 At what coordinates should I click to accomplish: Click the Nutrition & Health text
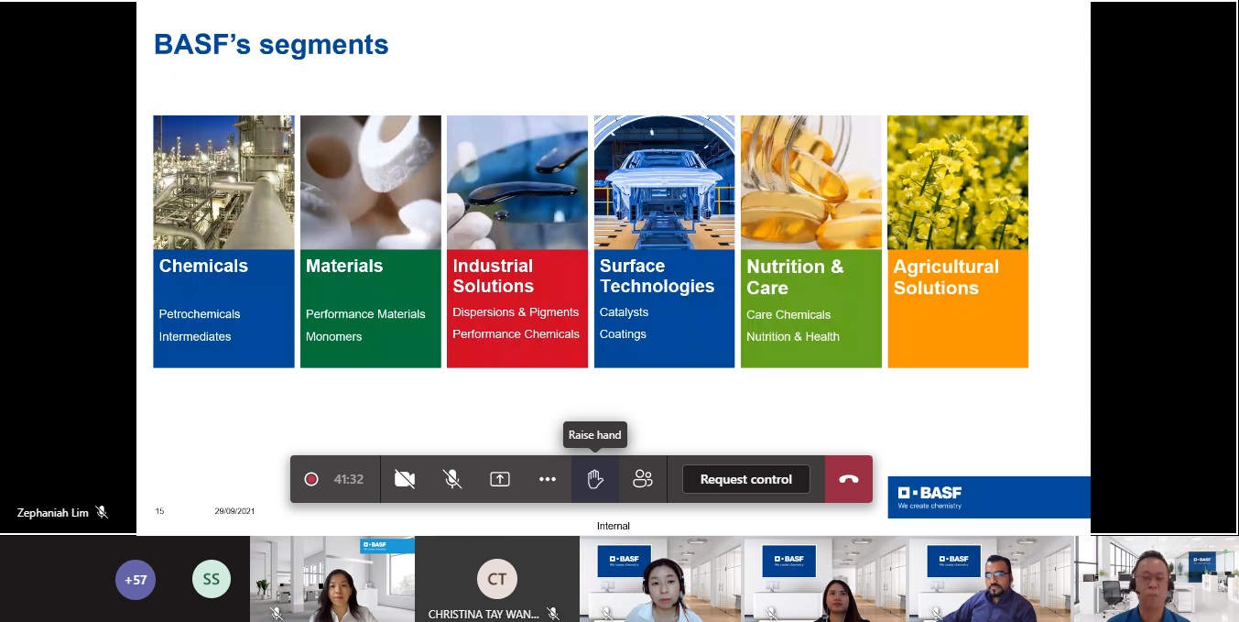tap(793, 336)
